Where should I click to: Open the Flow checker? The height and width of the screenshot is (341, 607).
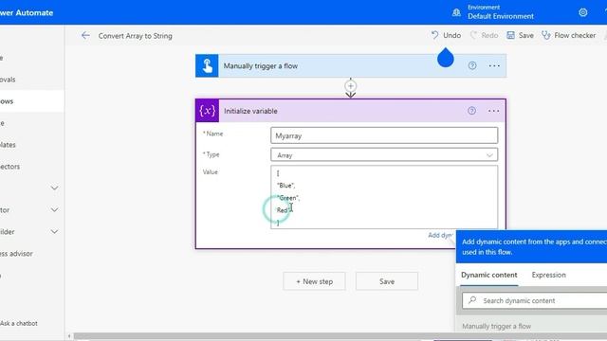(568, 35)
